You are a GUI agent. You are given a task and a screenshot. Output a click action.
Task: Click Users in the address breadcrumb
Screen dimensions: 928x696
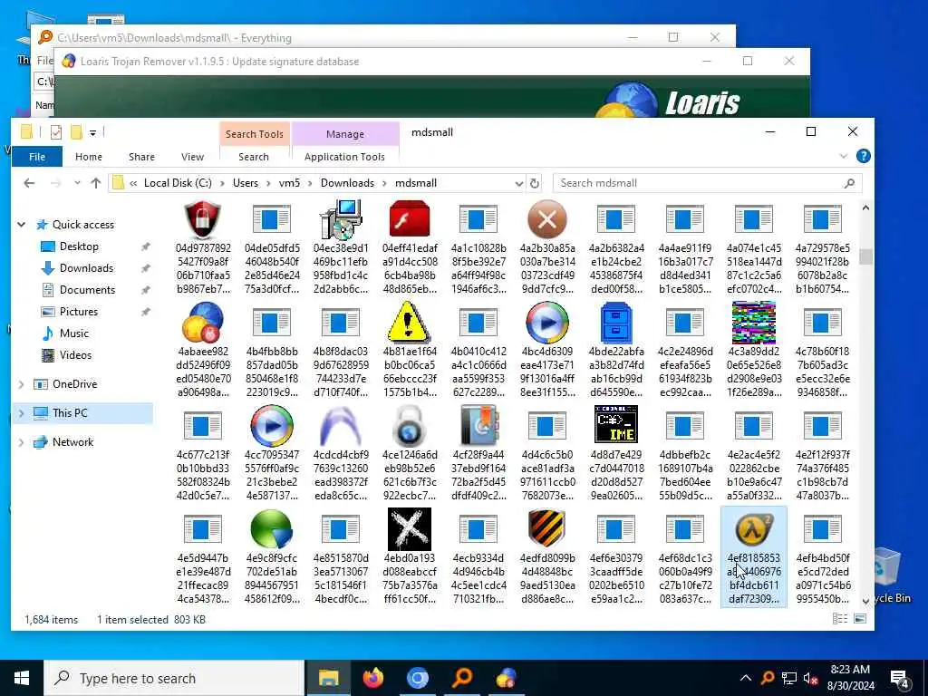pyautogui.click(x=246, y=183)
